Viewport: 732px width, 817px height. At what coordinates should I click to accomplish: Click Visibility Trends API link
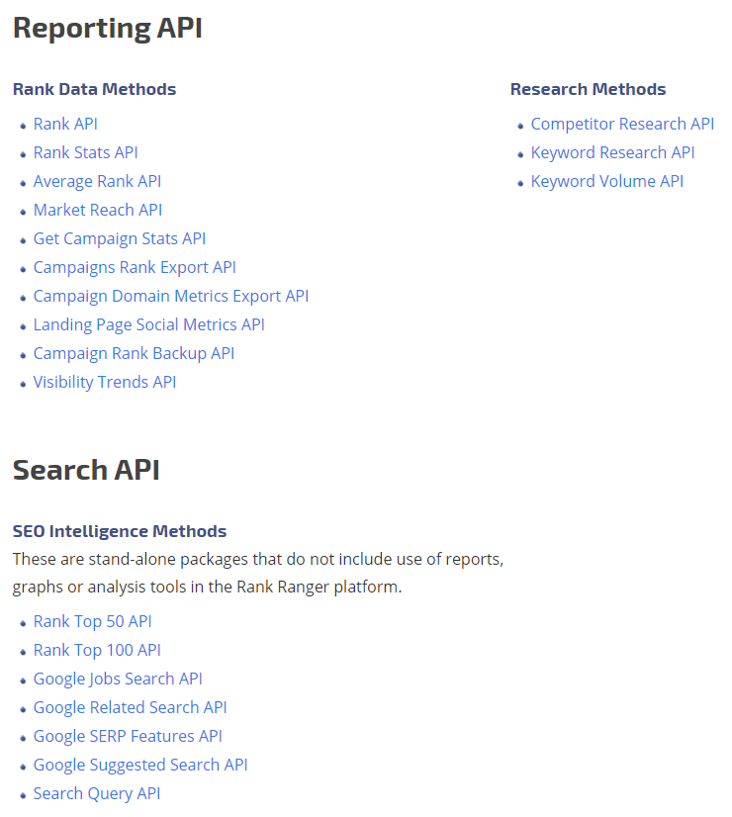click(105, 382)
